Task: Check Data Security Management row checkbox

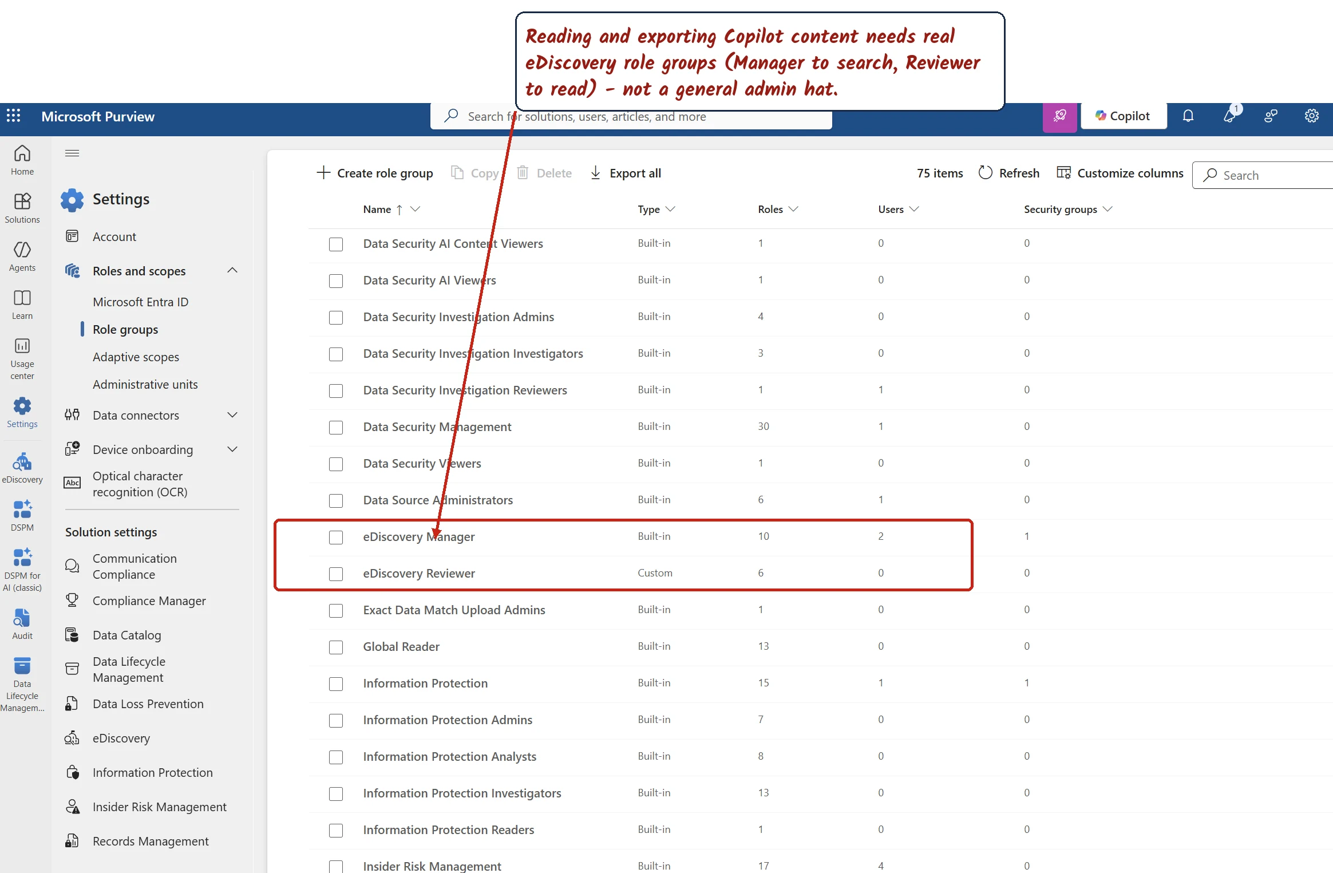Action: [x=336, y=428]
